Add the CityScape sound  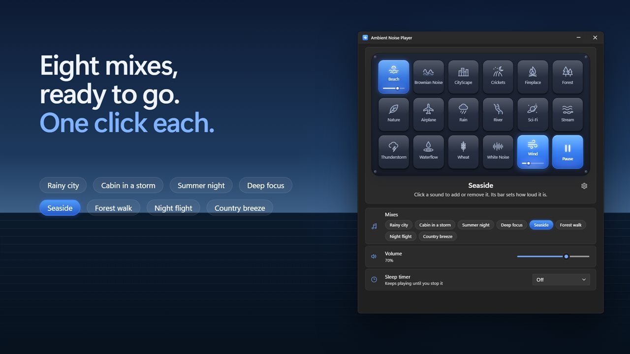463,77
